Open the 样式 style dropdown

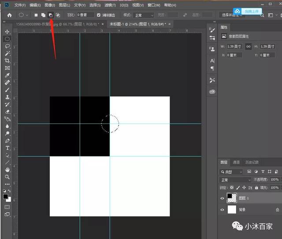[x=143, y=15]
